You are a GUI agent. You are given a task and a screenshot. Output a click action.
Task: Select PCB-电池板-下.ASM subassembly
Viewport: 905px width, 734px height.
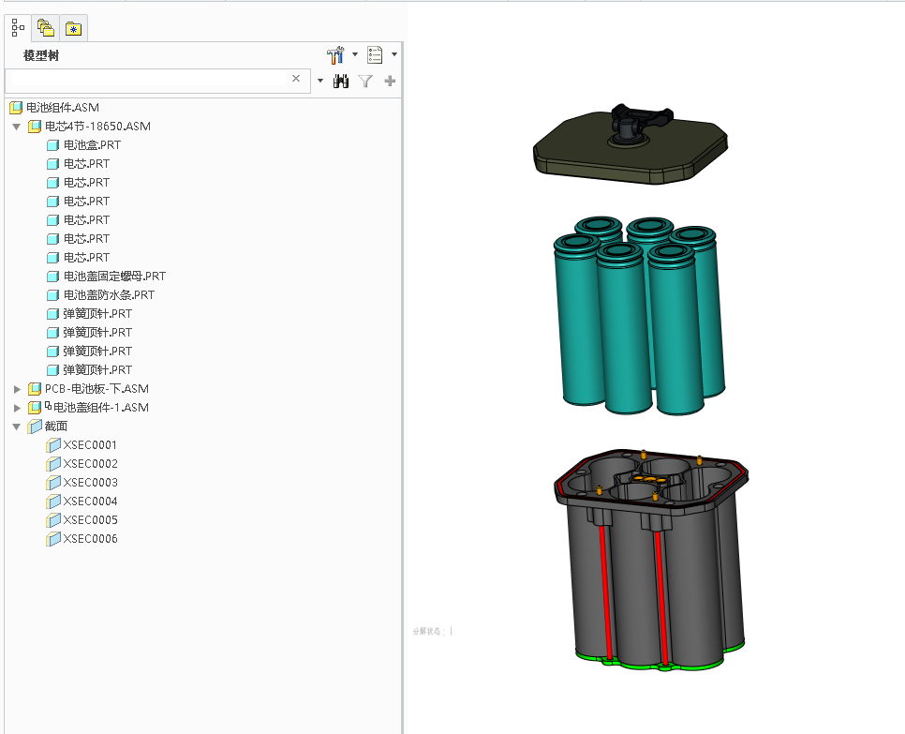96,389
